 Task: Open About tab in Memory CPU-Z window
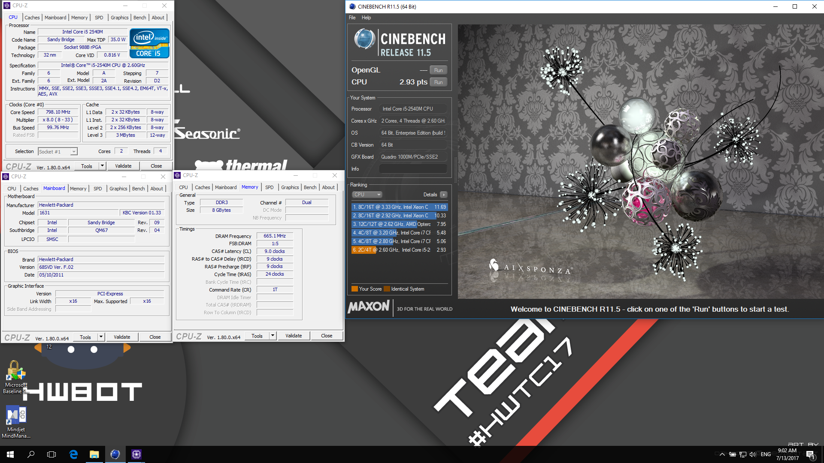(328, 187)
